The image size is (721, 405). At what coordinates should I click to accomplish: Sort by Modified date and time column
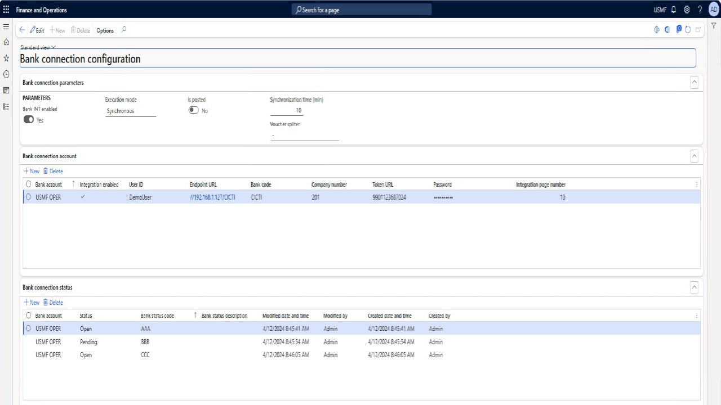(x=286, y=316)
